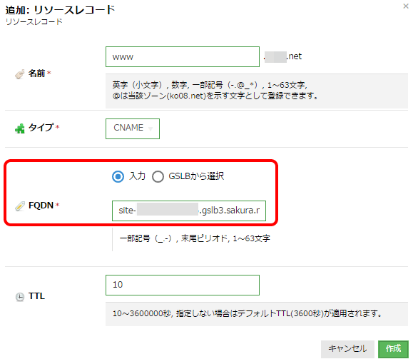
Task: Click the pencil icon beside FQDN
Action: (x=20, y=206)
